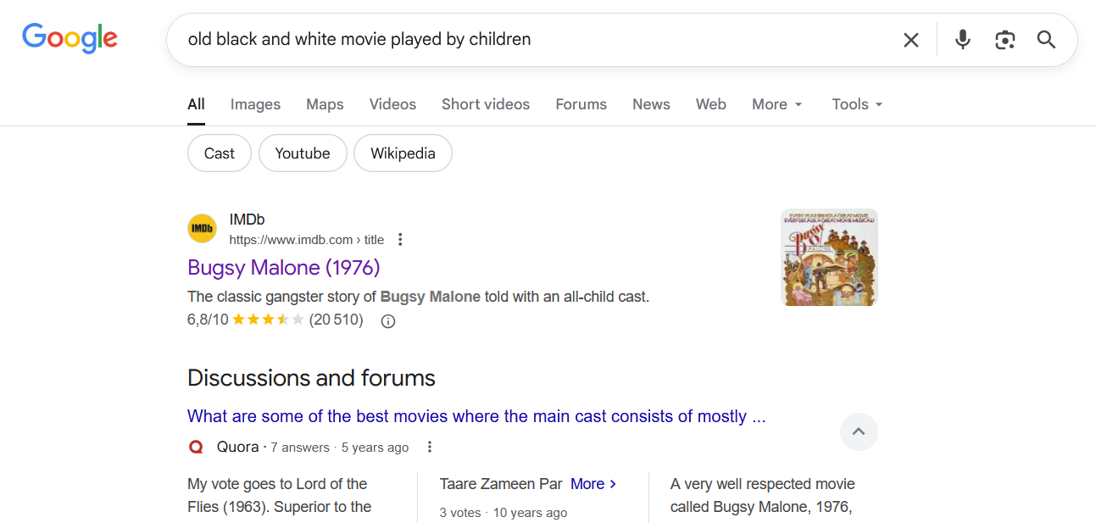Open Bugsy Malone (1976) IMDb link
The width and height of the screenshot is (1096, 523).
tap(283, 268)
